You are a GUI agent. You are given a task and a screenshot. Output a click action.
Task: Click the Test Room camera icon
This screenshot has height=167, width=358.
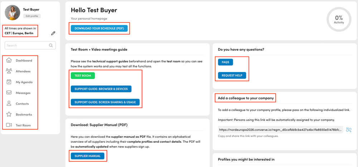pos(9,125)
